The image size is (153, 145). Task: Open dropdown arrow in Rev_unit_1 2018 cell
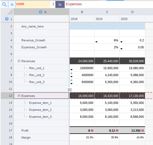71,70
